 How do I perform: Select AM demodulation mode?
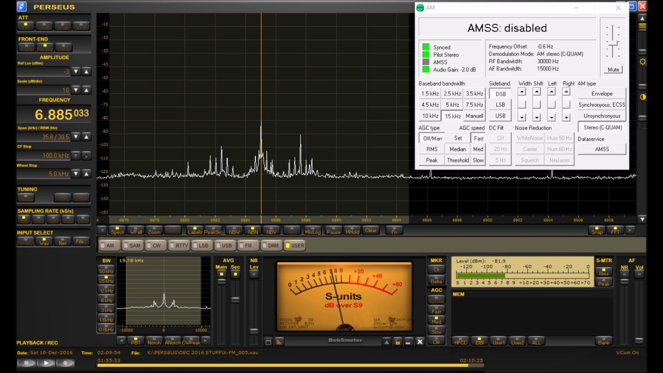[x=109, y=246]
